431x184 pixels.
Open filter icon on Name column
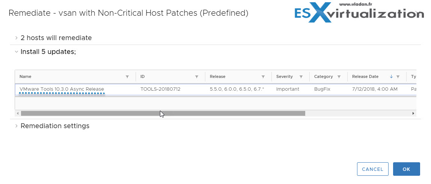click(127, 77)
